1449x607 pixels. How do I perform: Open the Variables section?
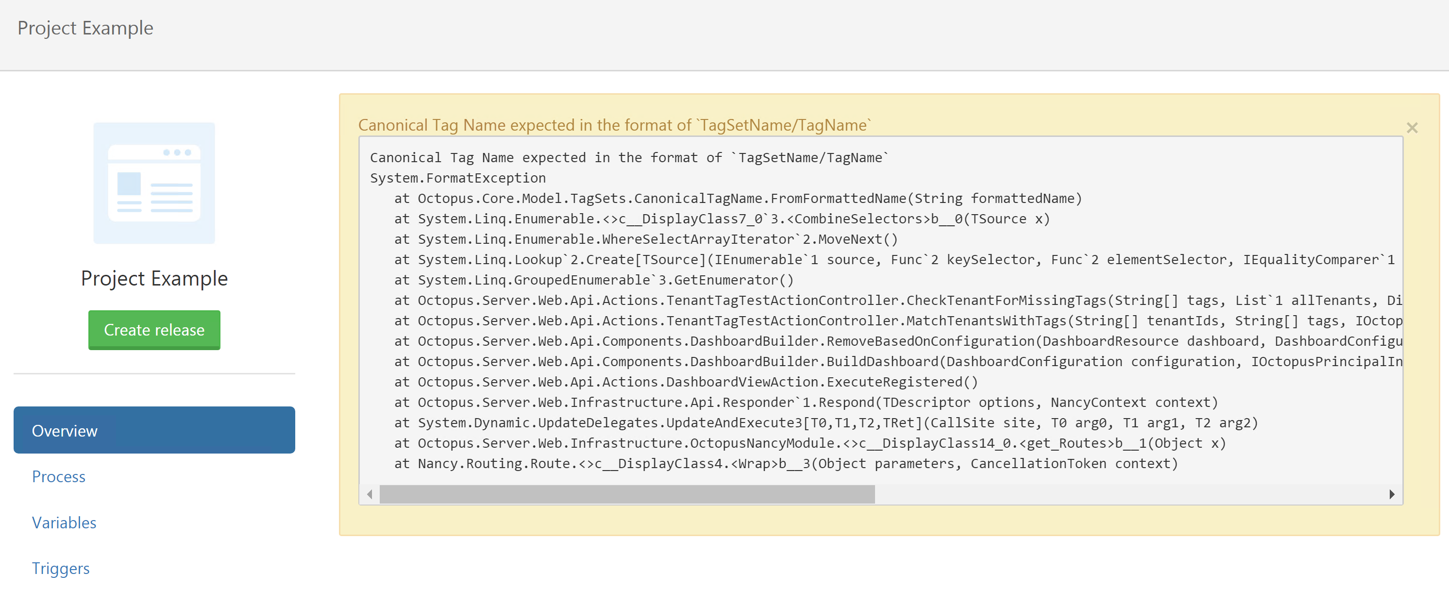[64, 523]
